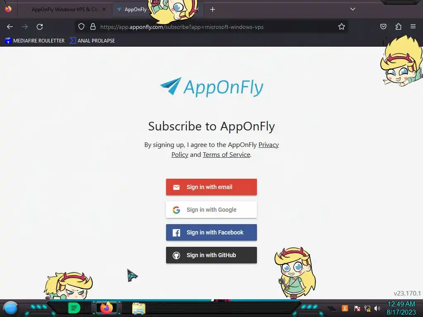Viewport: 423px width, 317px height.
Task: Open the network tray icon
Action: click(367, 308)
